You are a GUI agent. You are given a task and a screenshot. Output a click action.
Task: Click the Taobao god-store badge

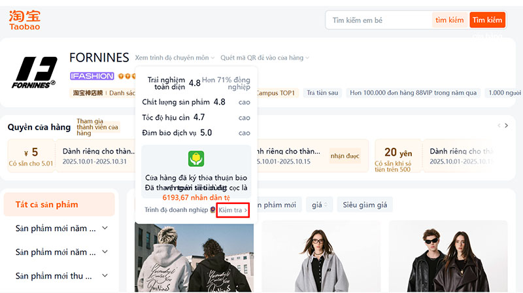pyautogui.click(x=88, y=93)
